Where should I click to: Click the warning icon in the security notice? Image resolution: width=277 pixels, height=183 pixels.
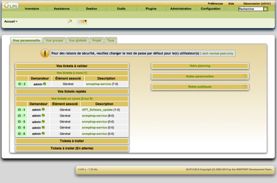[x=45, y=53]
